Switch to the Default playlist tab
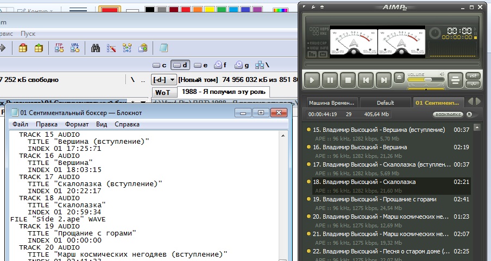 [x=385, y=103]
